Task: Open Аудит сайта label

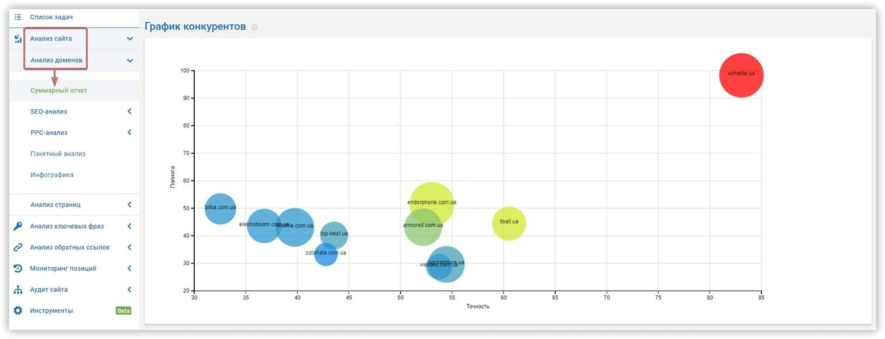Action: [x=49, y=289]
